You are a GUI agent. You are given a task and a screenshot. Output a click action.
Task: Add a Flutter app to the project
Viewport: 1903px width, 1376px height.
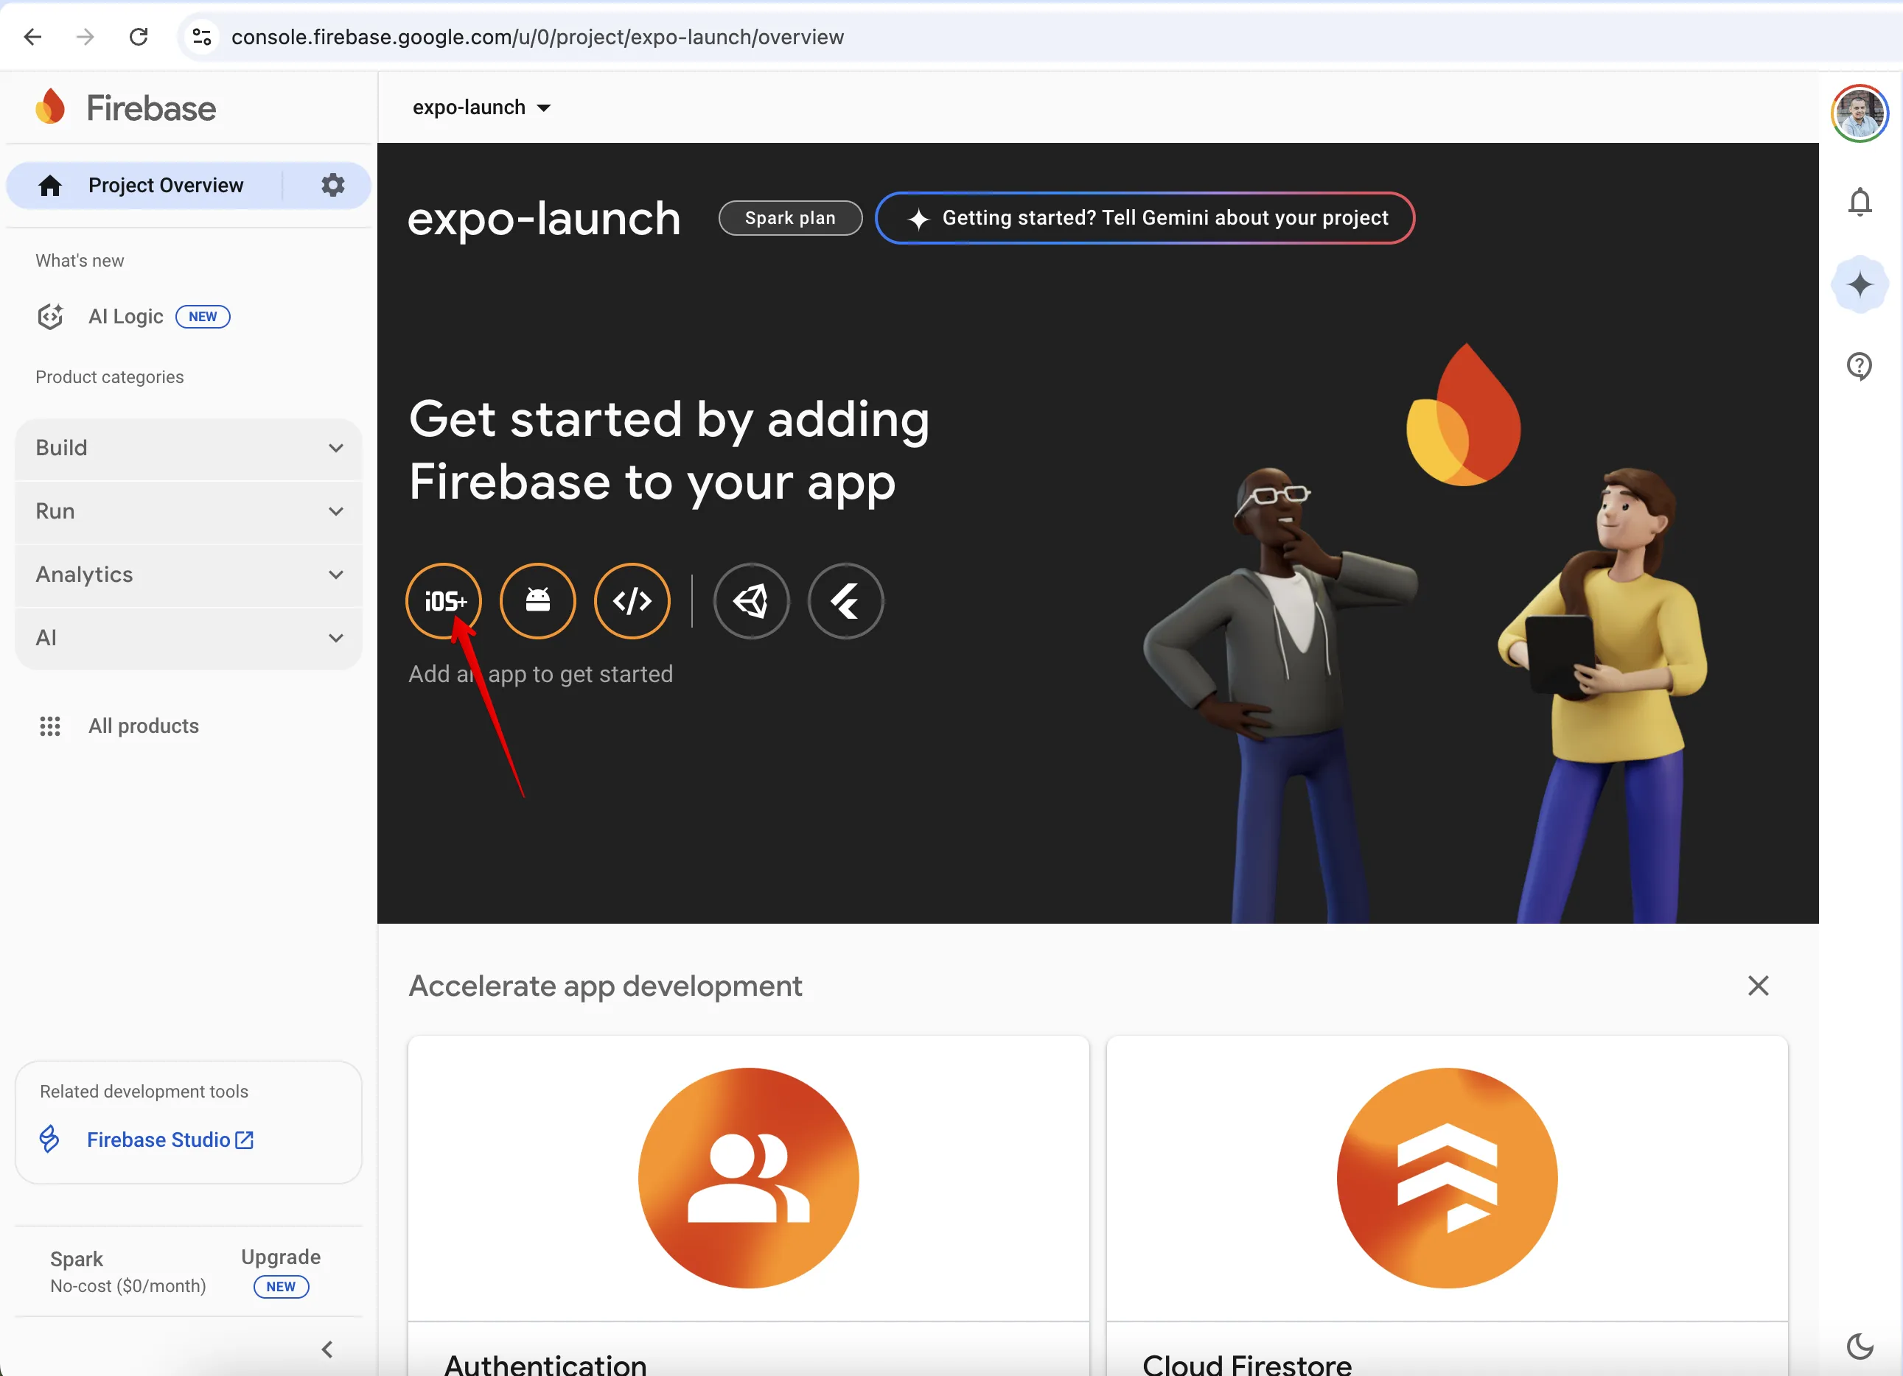(x=846, y=600)
